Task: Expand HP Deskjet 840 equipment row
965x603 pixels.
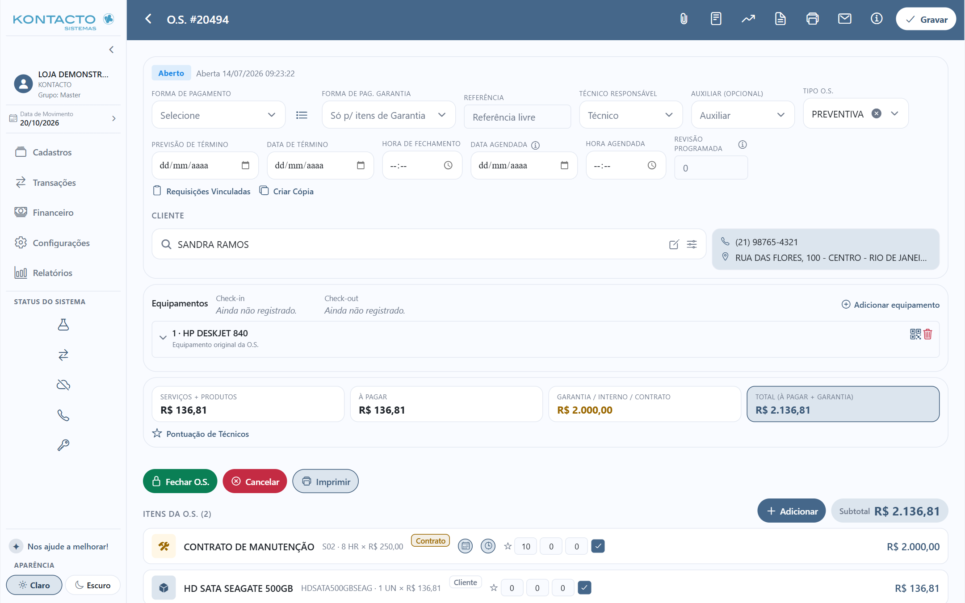Action: (163, 338)
